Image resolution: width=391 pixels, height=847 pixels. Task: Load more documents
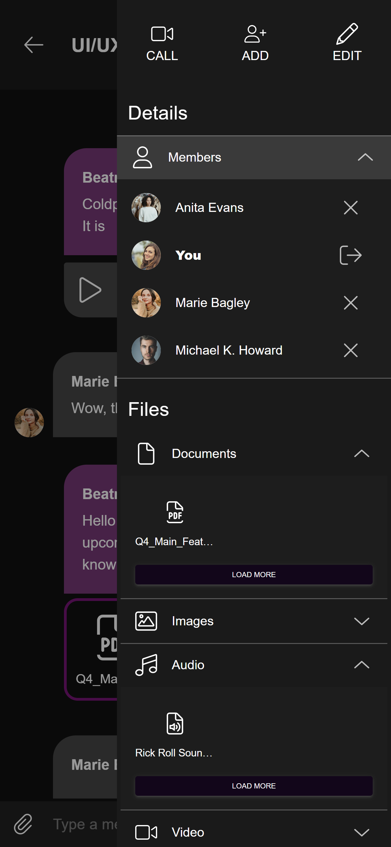pyautogui.click(x=254, y=575)
